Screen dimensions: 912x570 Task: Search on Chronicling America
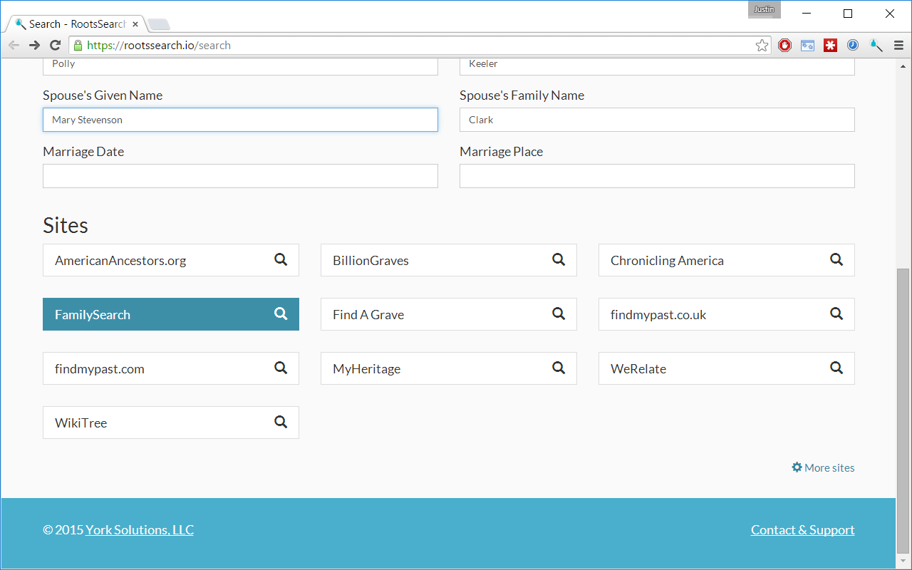(727, 260)
